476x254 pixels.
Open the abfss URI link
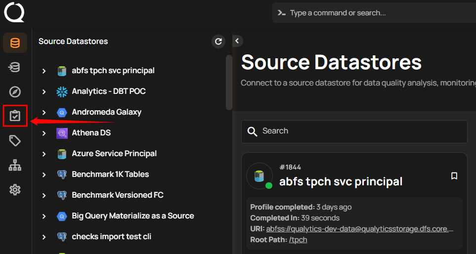point(359,229)
